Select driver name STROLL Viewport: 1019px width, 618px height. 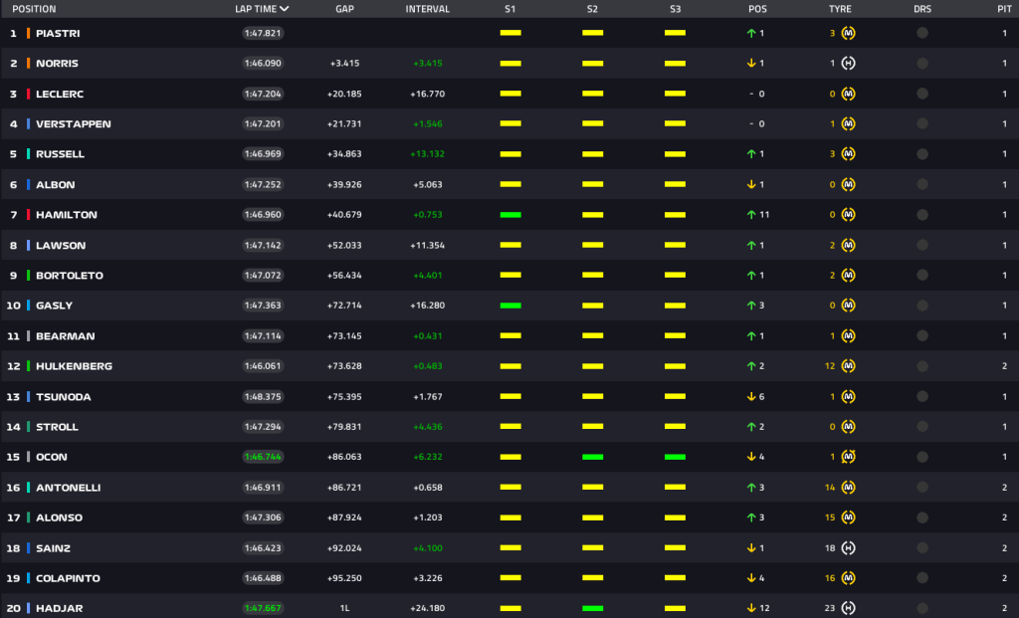pos(57,427)
